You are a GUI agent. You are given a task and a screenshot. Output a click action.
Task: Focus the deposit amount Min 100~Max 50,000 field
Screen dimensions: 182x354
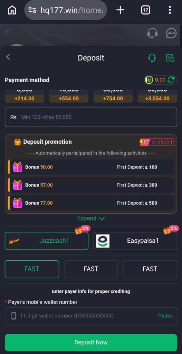point(91,117)
